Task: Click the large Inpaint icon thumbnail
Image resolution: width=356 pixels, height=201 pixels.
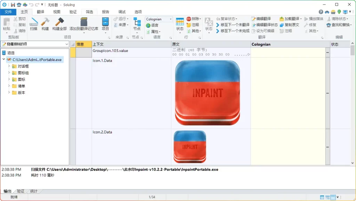Action: (207, 93)
